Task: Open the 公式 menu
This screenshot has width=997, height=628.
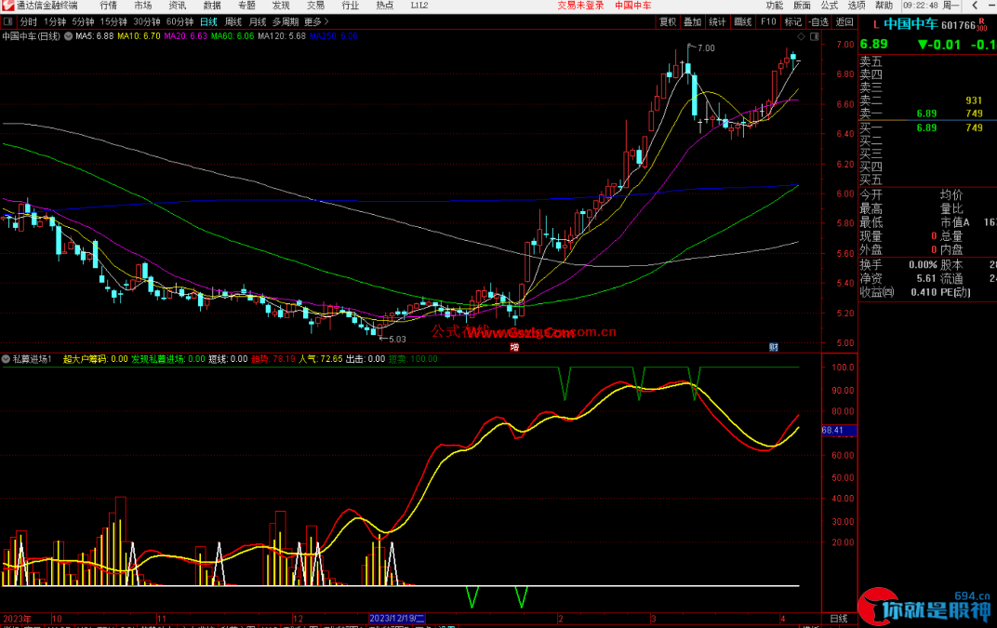Action: point(830,5)
